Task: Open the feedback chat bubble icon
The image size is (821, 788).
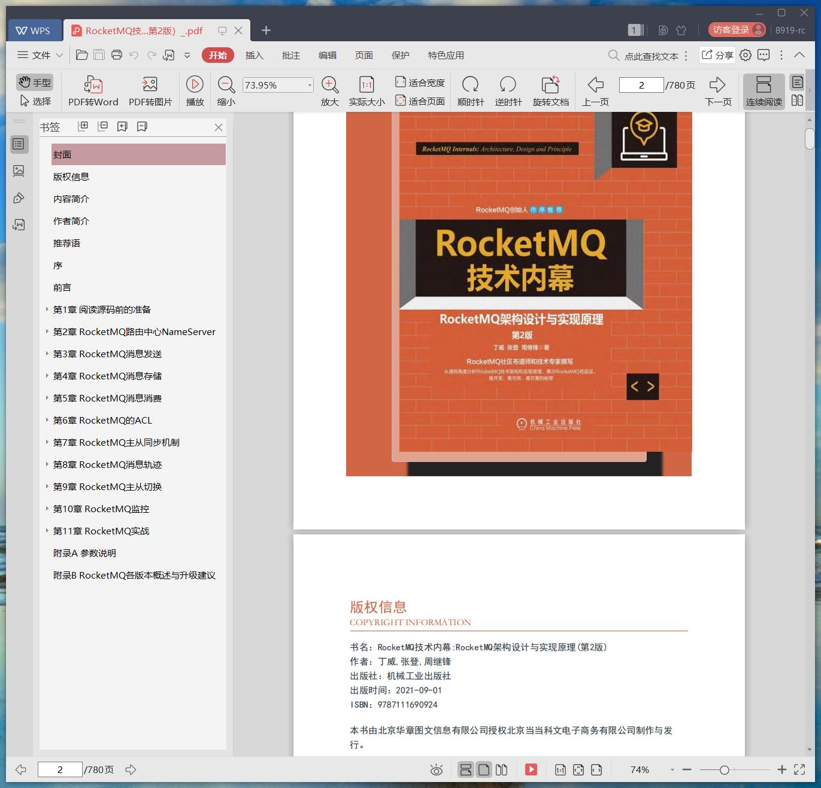Action: pyautogui.click(x=764, y=55)
